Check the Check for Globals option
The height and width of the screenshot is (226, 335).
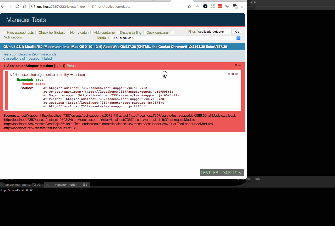point(37,32)
